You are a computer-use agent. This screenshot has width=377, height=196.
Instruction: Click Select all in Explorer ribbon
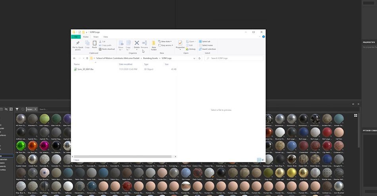[205, 42]
